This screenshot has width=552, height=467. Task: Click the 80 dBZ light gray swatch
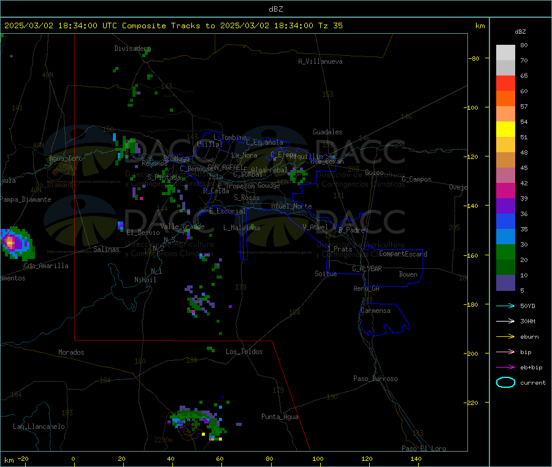coord(505,52)
